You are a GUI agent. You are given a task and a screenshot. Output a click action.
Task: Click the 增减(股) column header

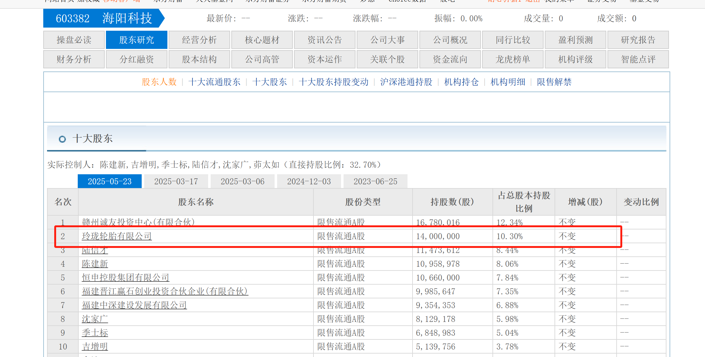tap(586, 202)
